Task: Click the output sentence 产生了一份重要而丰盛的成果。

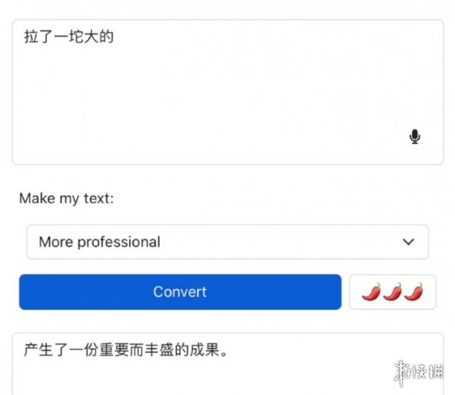Action: pos(126,350)
